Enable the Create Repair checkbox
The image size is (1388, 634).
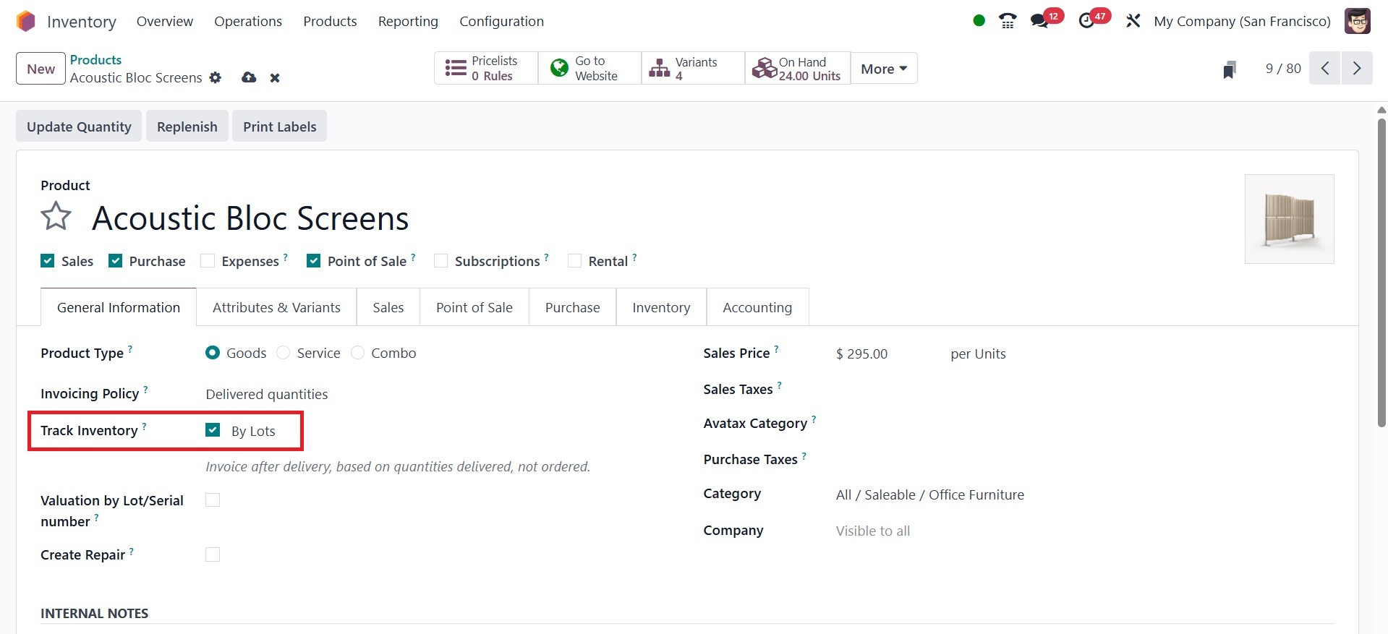[213, 554]
